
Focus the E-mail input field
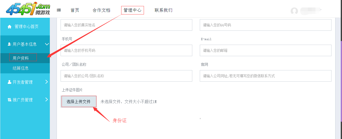coord(266,50)
